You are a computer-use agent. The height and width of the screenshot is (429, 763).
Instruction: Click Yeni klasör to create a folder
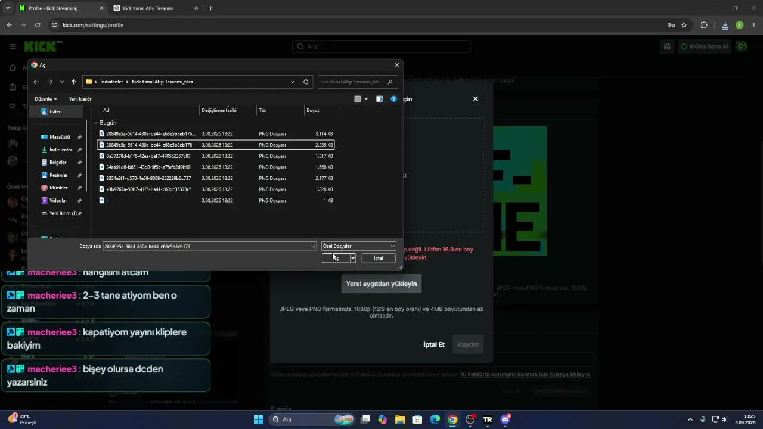coord(80,99)
